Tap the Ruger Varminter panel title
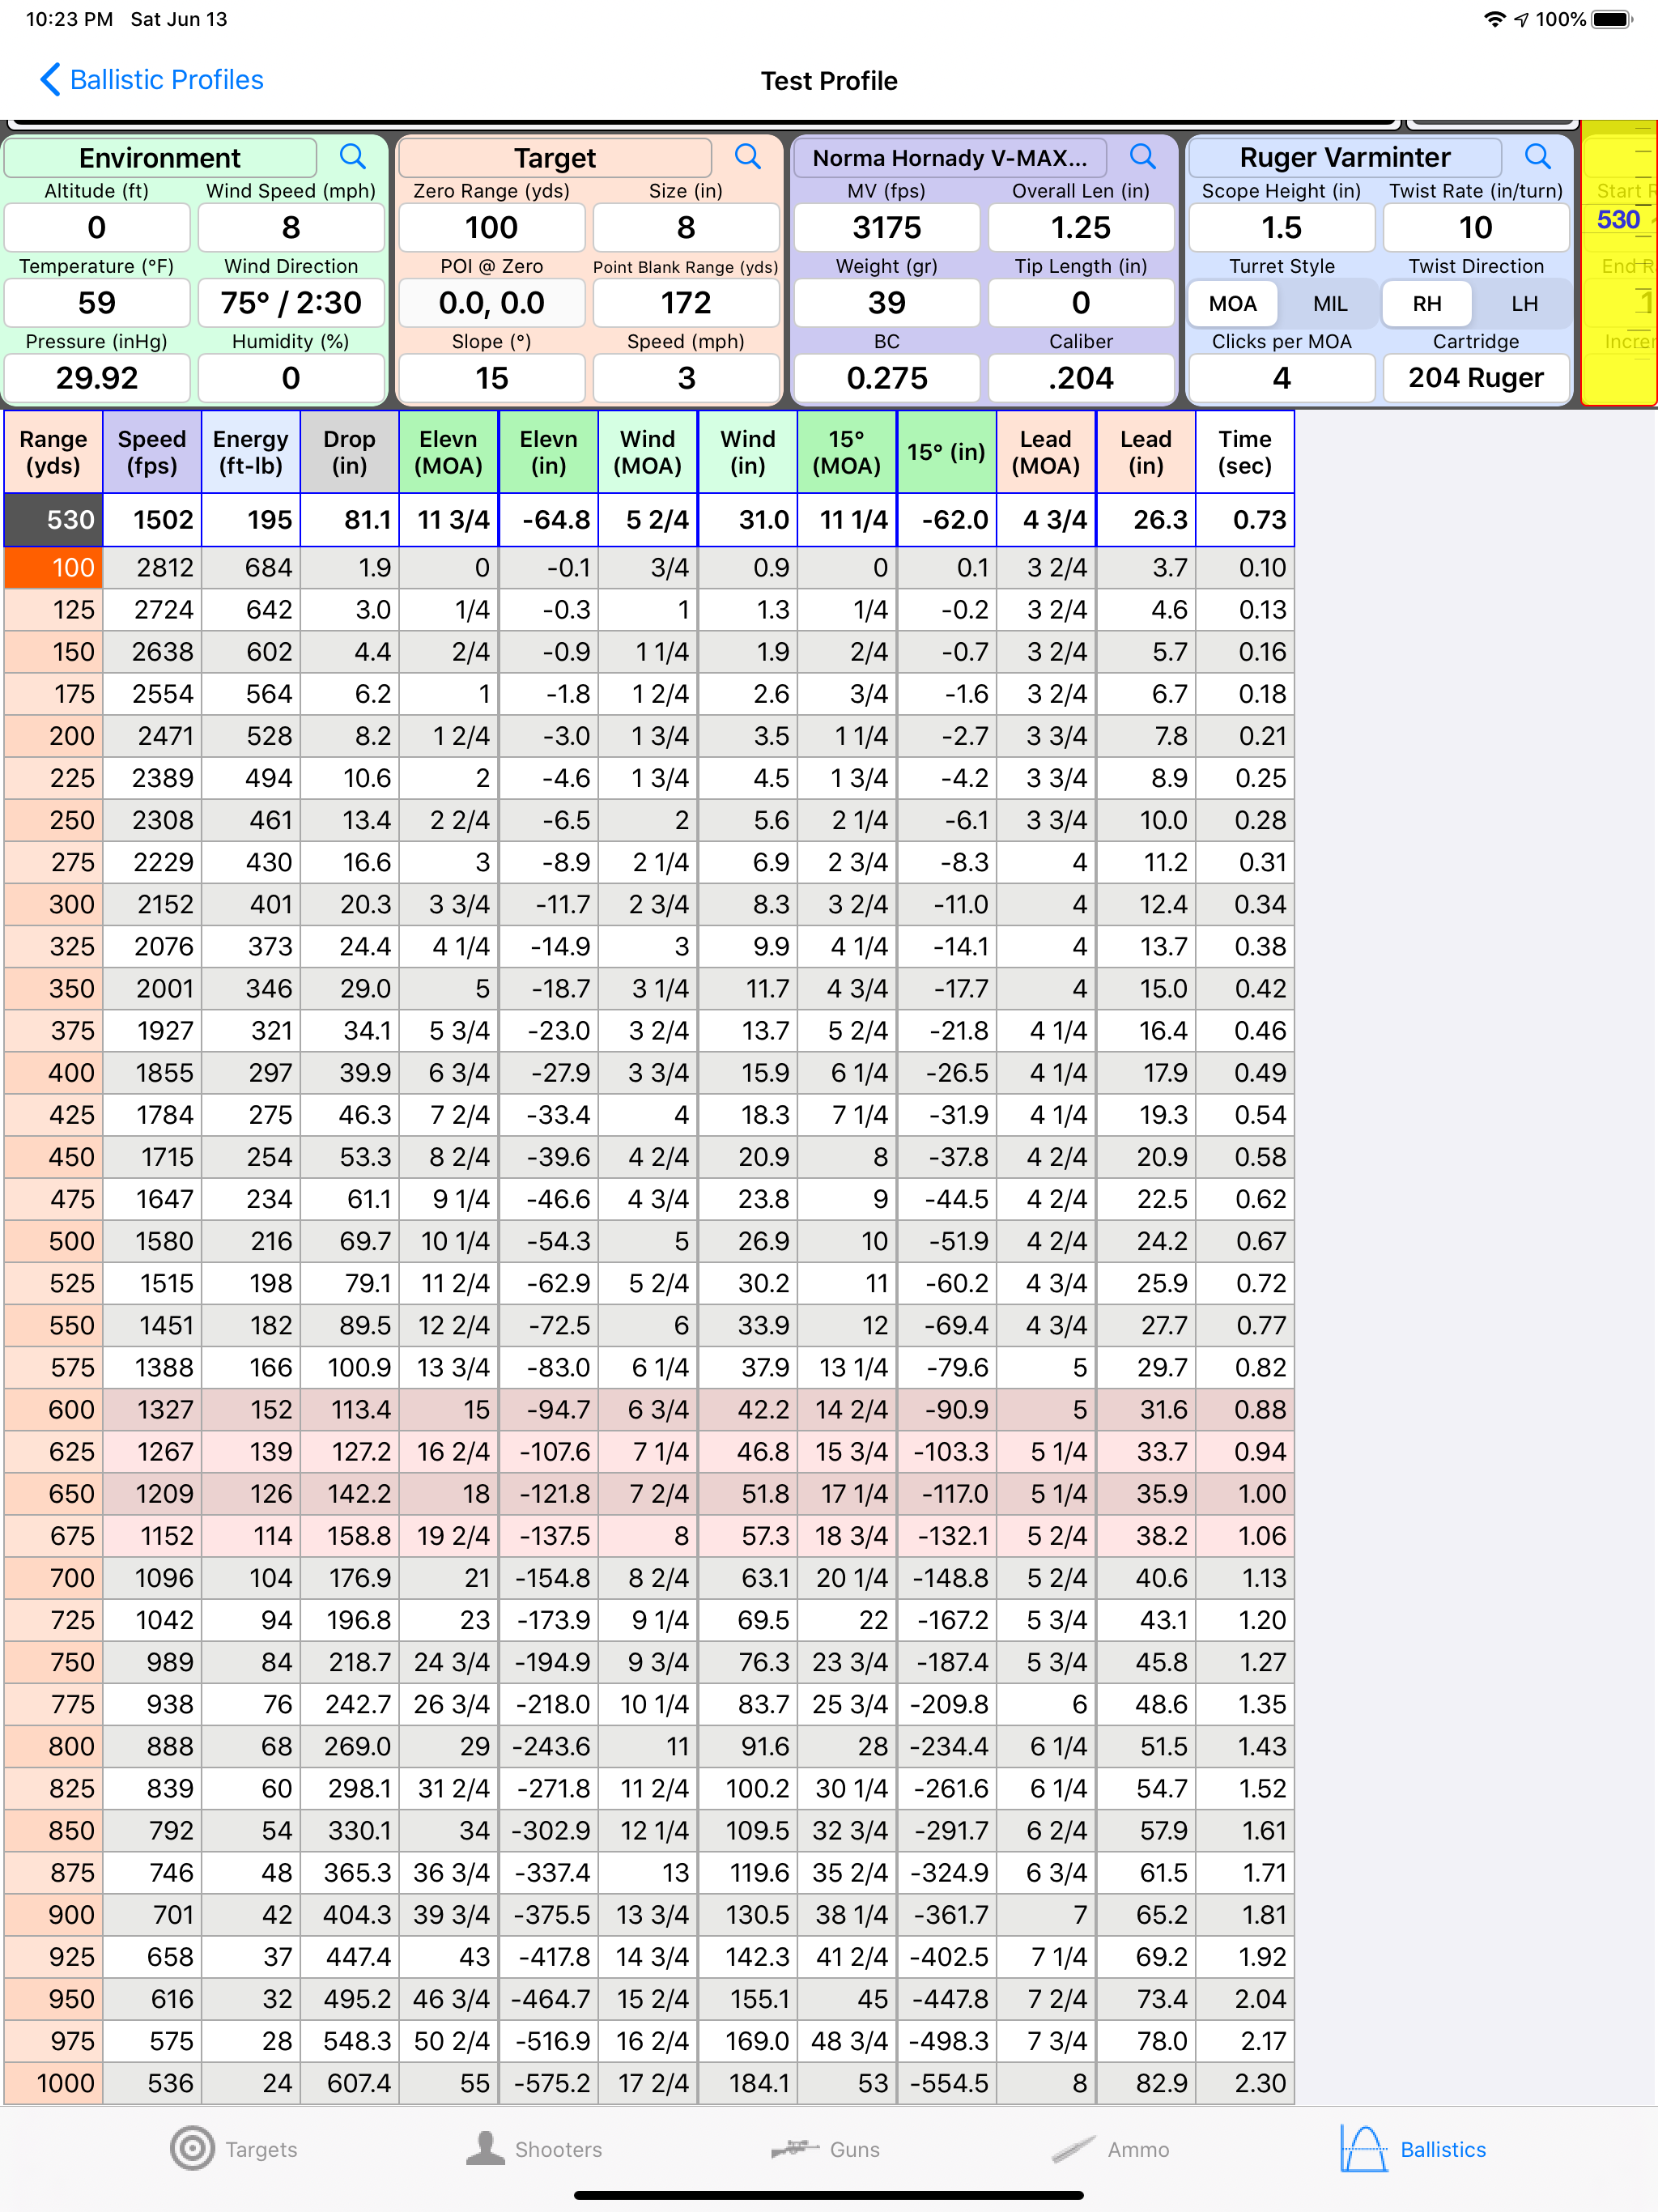Image resolution: width=1658 pixels, height=2212 pixels. [x=1345, y=157]
